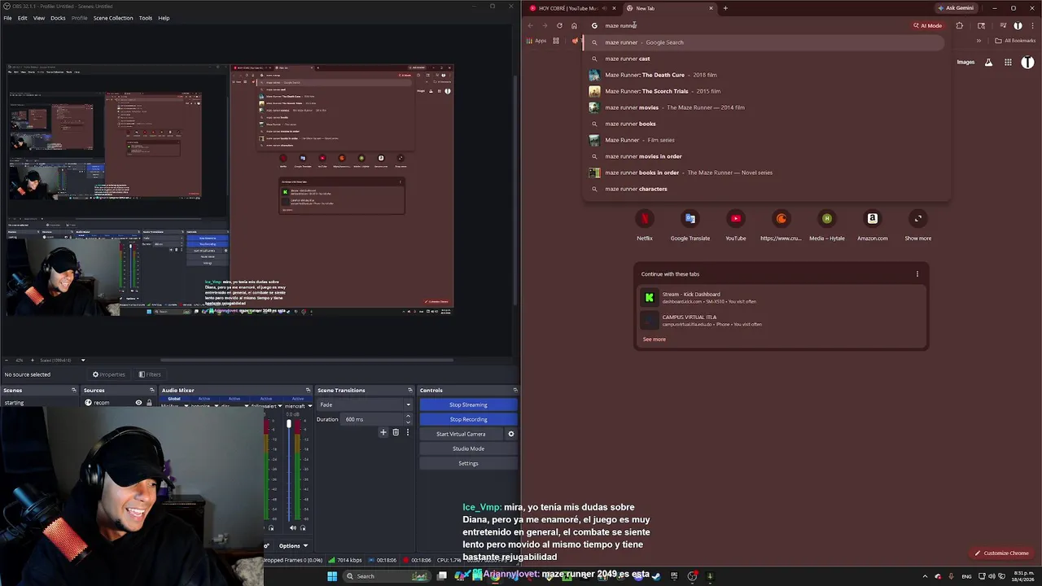The height and width of the screenshot is (586, 1042).
Task: Enable Studio Mode in OBS
Action: coord(468,448)
